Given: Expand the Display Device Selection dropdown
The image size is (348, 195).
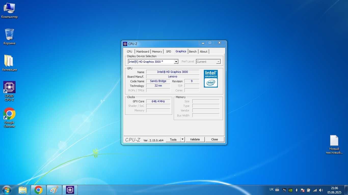Looking at the screenshot, I should point(176,62).
